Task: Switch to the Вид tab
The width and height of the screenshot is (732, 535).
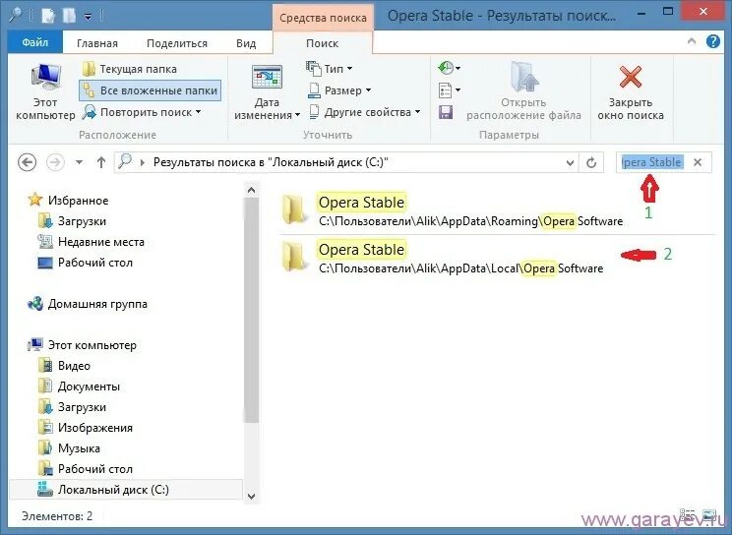Action: click(x=246, y=43)
